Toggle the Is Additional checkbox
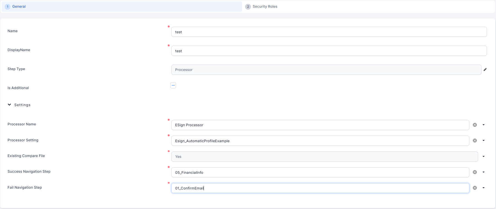The height and width of the screenshot is (209, 496). tap(173, 86)
